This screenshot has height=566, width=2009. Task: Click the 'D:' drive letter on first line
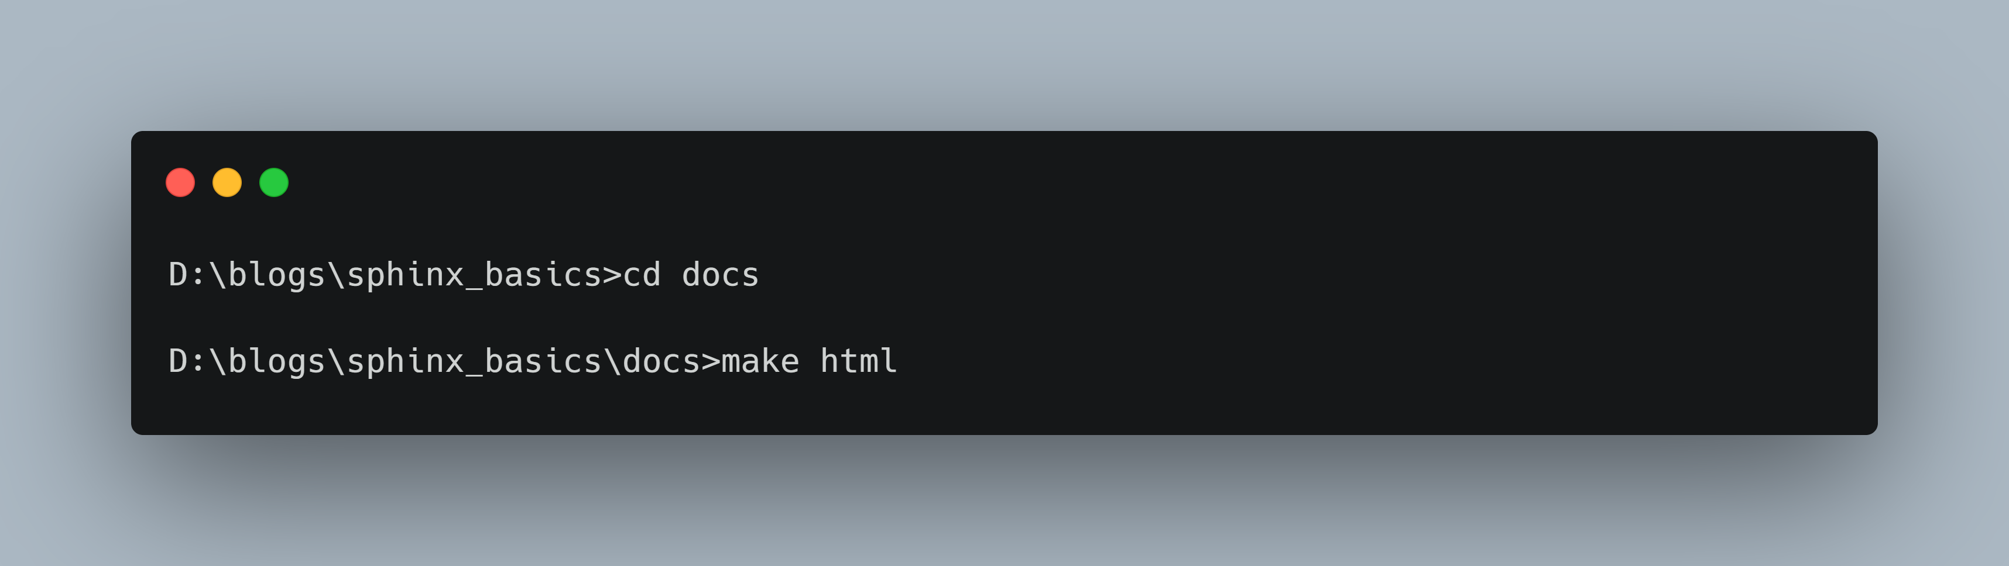(x=187, y=275)
